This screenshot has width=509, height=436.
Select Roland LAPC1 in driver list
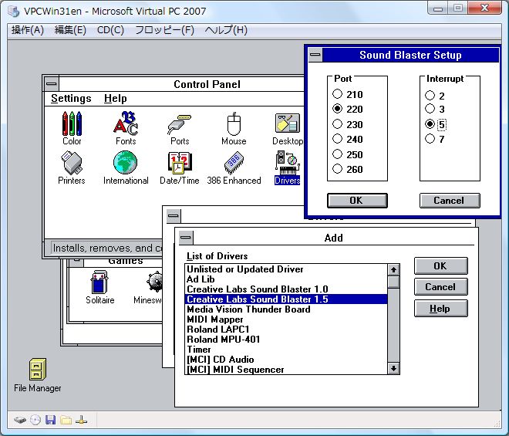point(286,330)
